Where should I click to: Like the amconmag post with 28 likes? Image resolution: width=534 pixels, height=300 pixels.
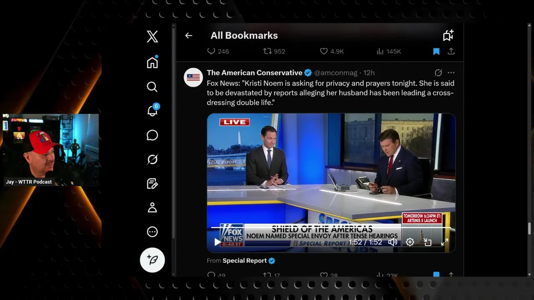329,275
